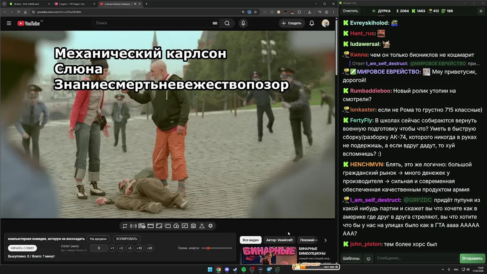
Task: Open the Создать create menu
Action: click(292, 23)
